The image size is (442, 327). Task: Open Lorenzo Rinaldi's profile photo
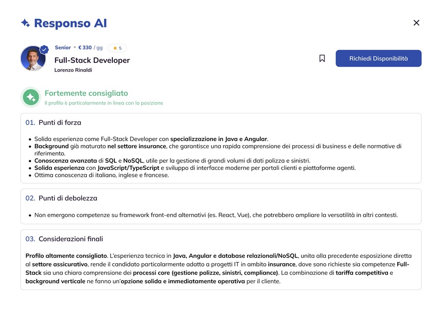click(32, 59)
